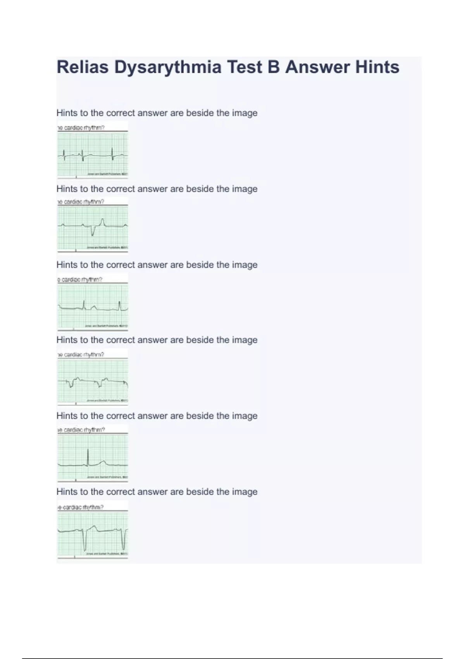This screenshot has width=465, height=659.
Task: Select the second "Hints to the correct answer" line
Action: tap(157, 189)
